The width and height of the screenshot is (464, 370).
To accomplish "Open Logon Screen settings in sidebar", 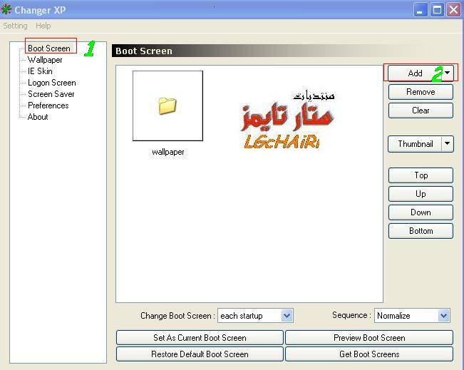I will click(52, 83).
